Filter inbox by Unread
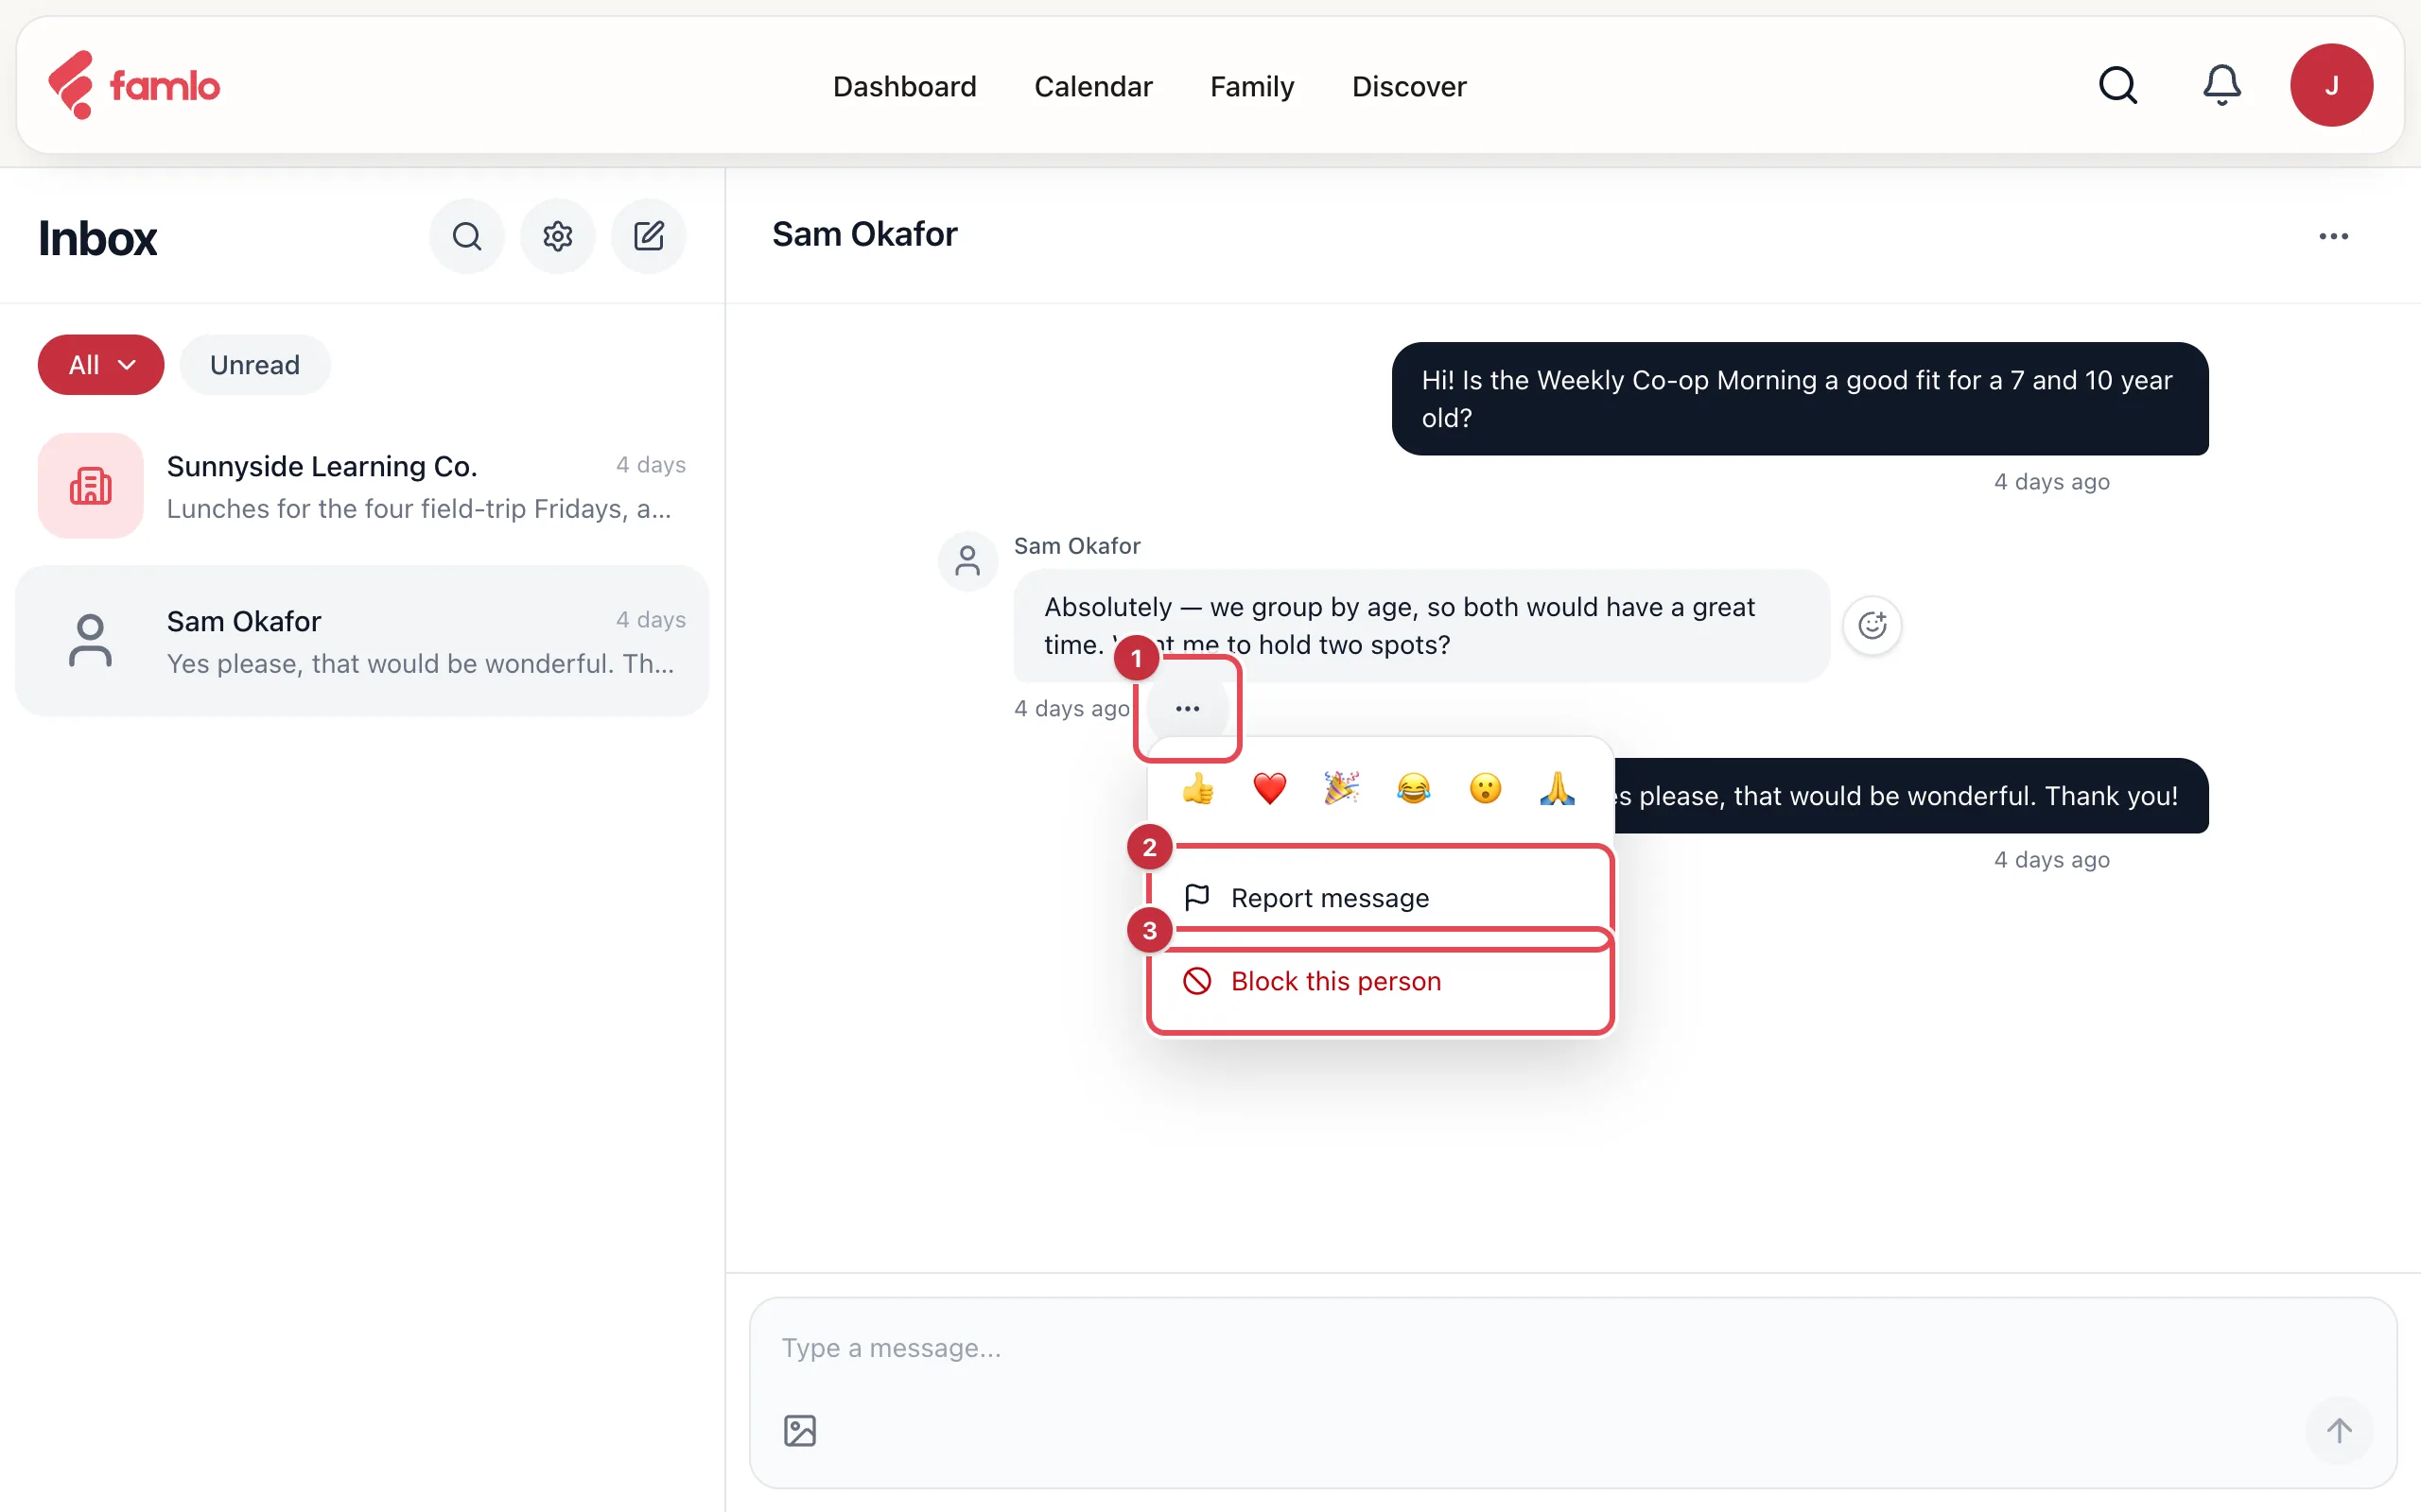The height and width of the screenshot is (1512, 2421). point(255,365)
